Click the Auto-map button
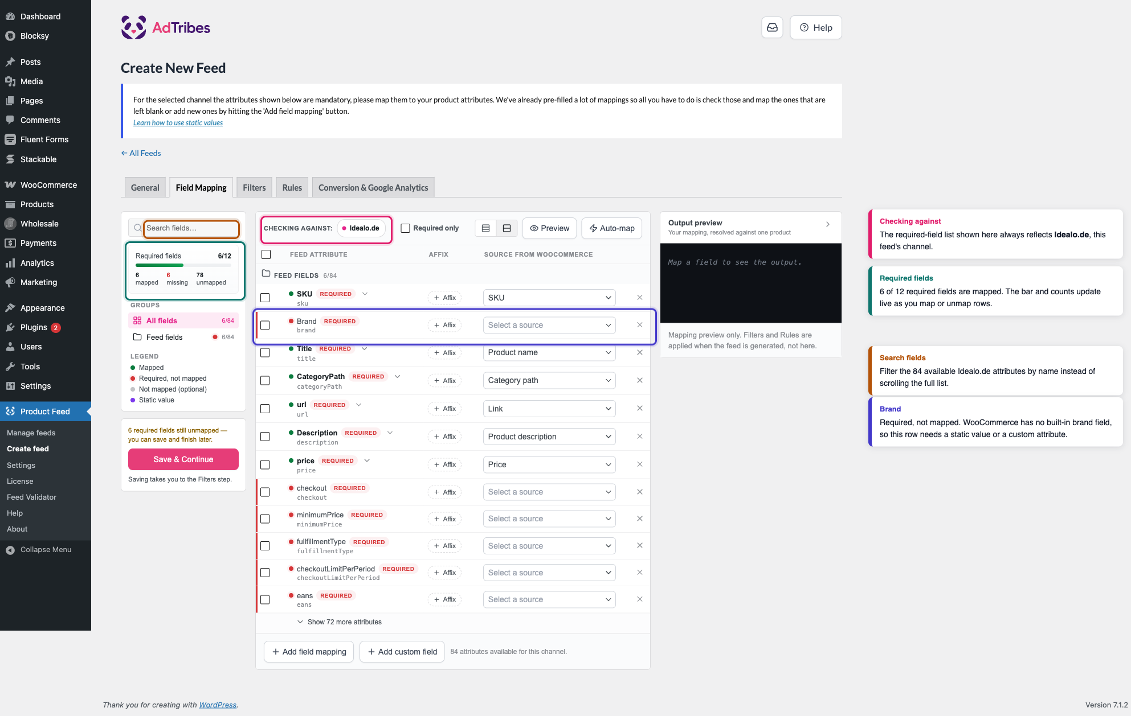The image size is (1131, 716). coord(612,228)
